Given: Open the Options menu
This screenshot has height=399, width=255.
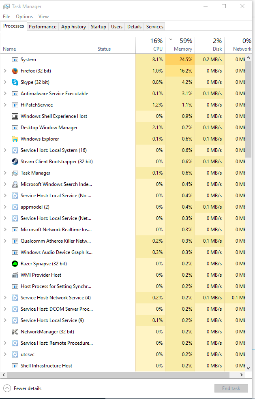Looking at the screenshot, I should [x=24, y=17].
